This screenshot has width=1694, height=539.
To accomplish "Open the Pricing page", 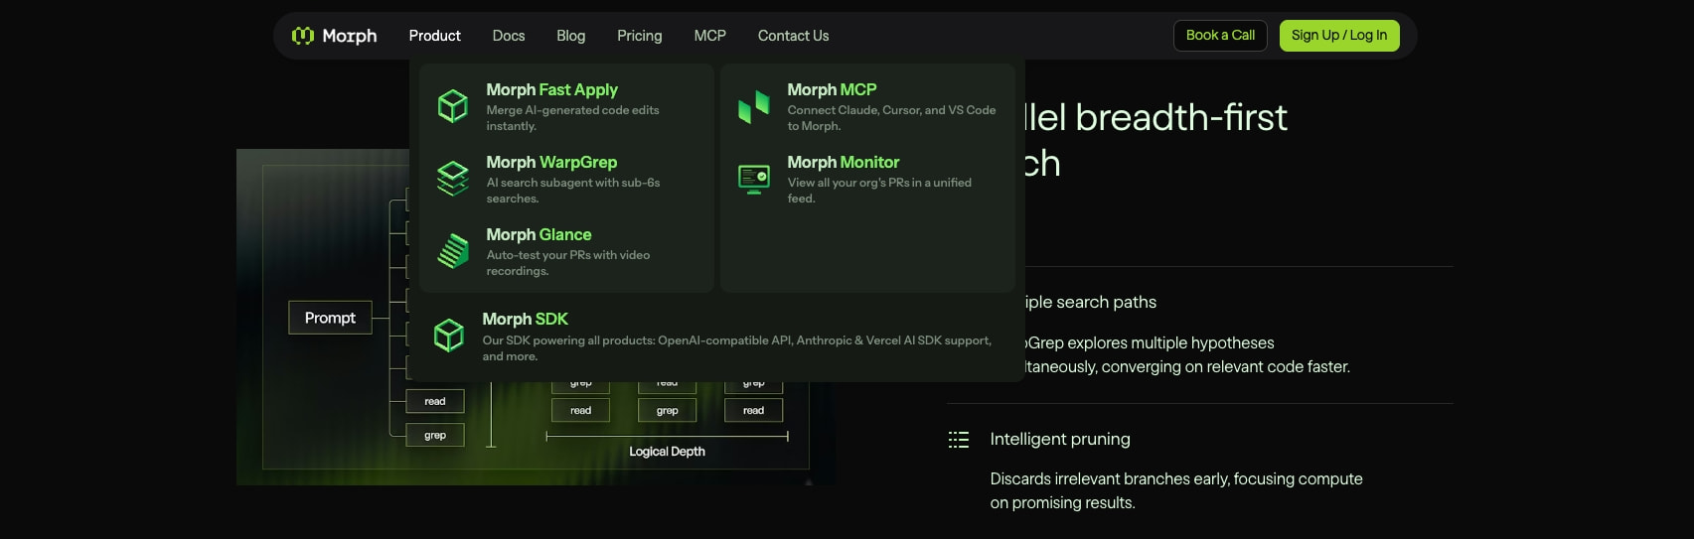I will click(640, 36).
